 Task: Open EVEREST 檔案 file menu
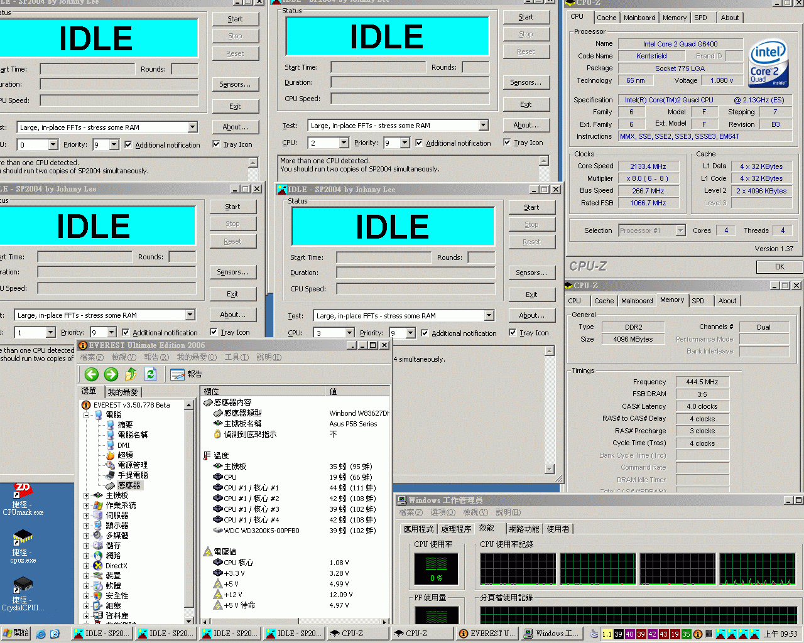tap(92, 357)
